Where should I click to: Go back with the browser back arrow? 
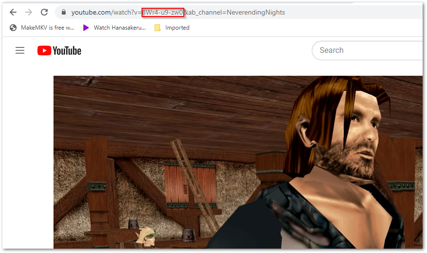[x=13, y=12]
